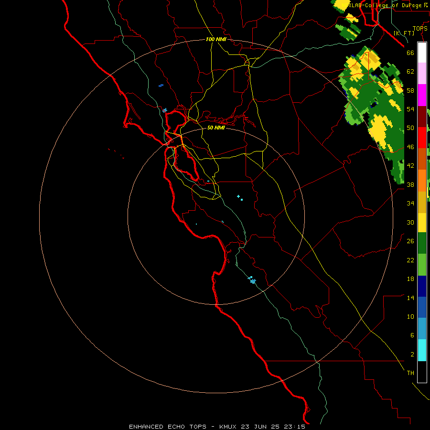Click the light pink legend swatch
The height and width of the screenshot is (430, 430).
point(422,74)
